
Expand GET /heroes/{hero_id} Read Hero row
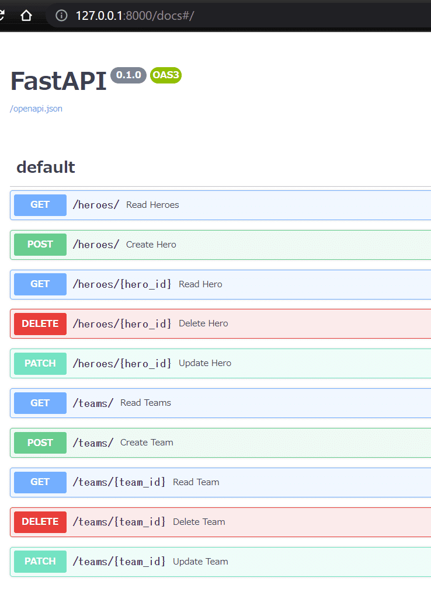coord(221,284)
